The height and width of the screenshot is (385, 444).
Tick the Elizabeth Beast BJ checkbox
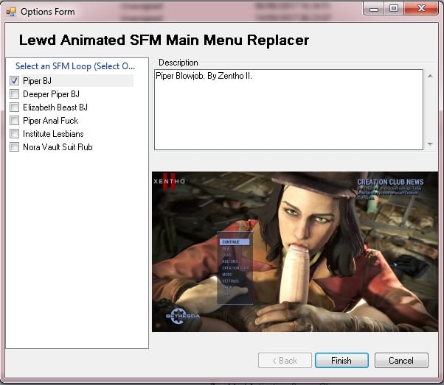(x=15, y=107)
